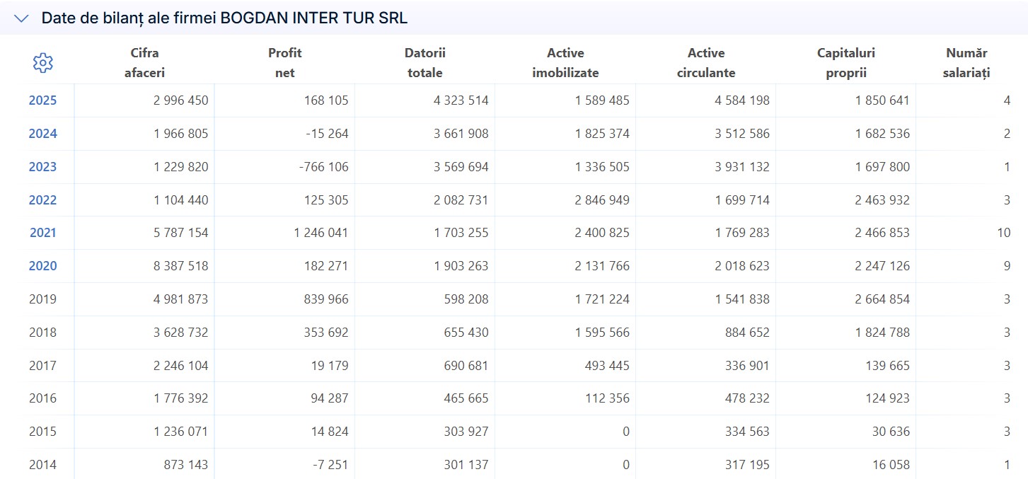Click the Active imobilizate column header

(565, 63)
